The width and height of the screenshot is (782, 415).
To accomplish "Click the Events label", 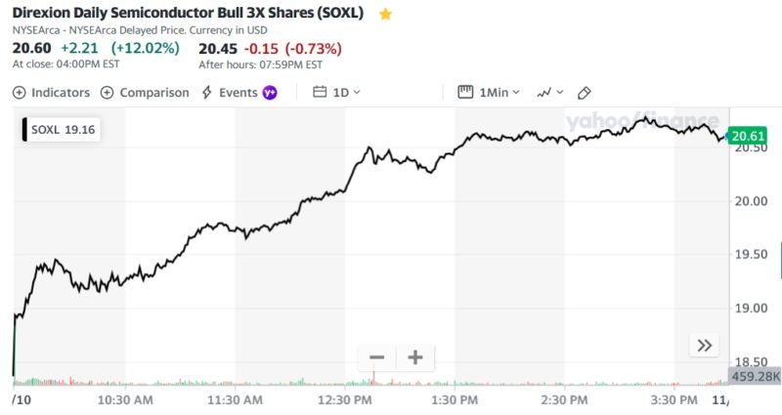I will point(238,93).
